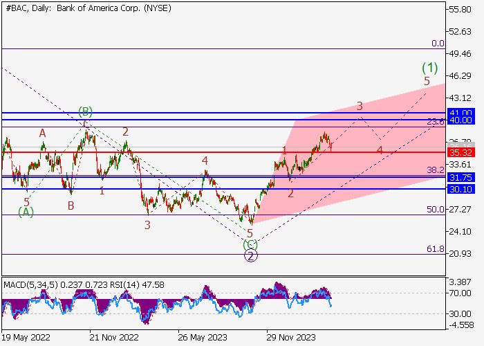Select the 24.10 price axis label
This screenshot has height=346, width=484.
460,231
